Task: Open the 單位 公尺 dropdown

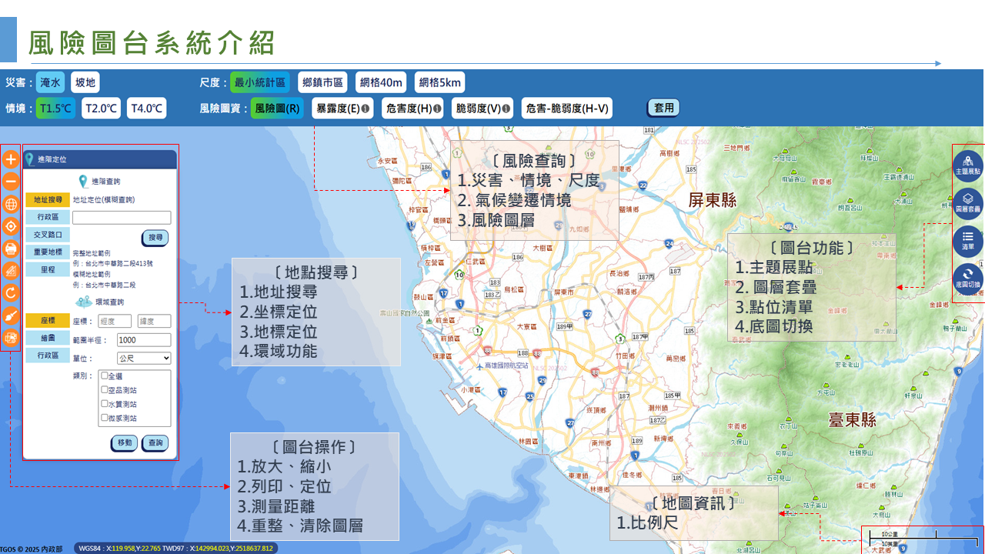Action: pyautogui.click(x=144, y=358)
